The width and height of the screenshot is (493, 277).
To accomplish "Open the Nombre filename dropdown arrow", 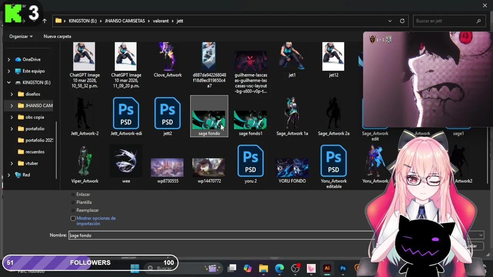I will pos(481,235).
